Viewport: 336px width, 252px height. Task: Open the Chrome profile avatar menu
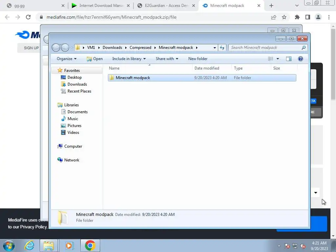[318, 17]
